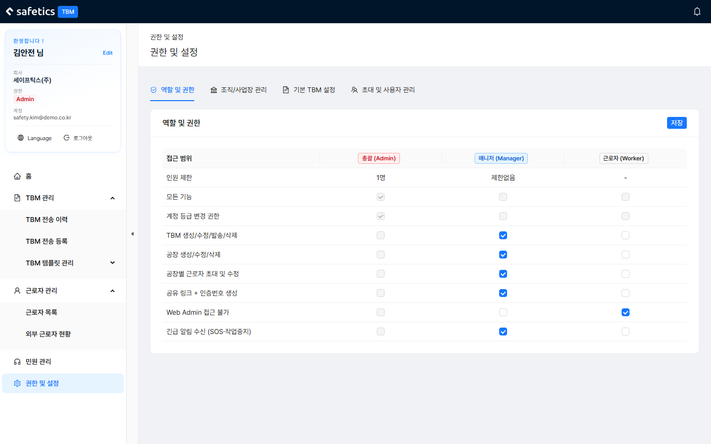Viewport: 711px width, 444px height.
Task: Check Manager's 모든 기능 checkbox
Action: (x=503, y=197)
